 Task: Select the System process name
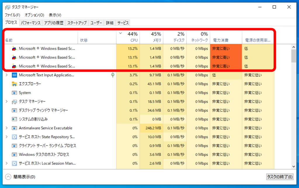point(25,93)
